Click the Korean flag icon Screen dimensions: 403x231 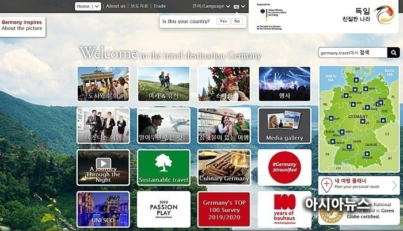[237, 6]
